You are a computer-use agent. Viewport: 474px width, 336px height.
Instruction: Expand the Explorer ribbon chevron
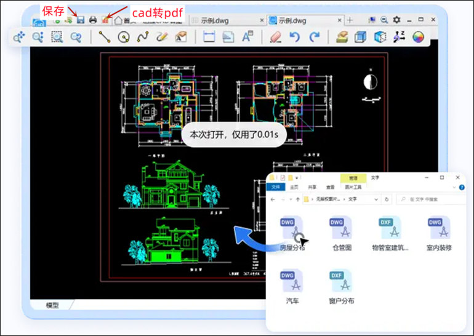(x=454, y=187)
